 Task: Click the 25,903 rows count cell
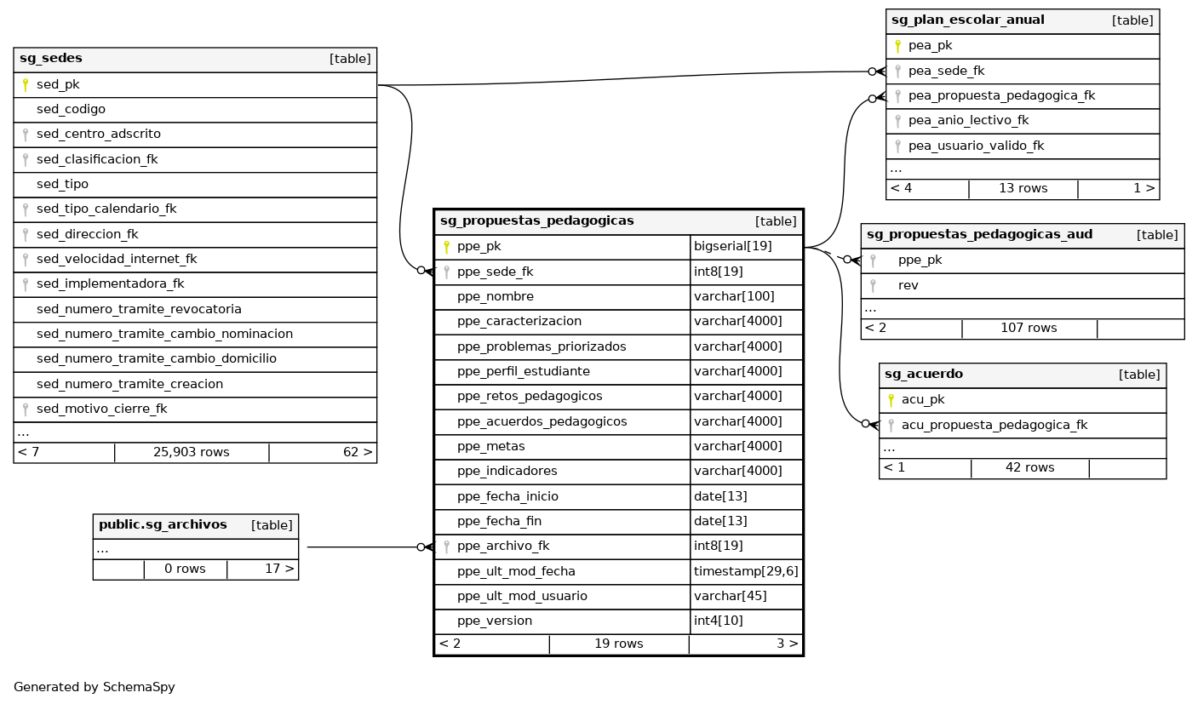192,452
